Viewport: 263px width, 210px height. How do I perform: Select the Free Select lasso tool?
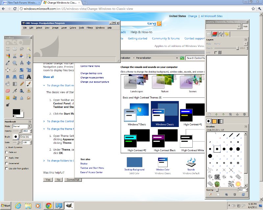pos(22,49)
